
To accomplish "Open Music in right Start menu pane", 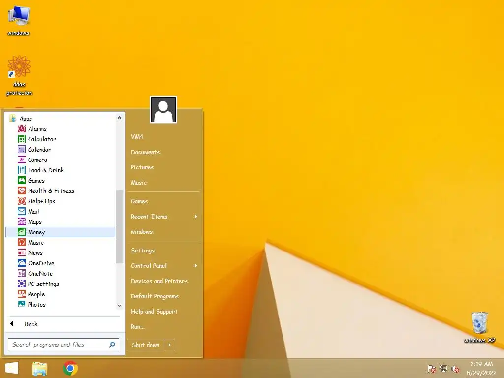I will pos(138,183).
